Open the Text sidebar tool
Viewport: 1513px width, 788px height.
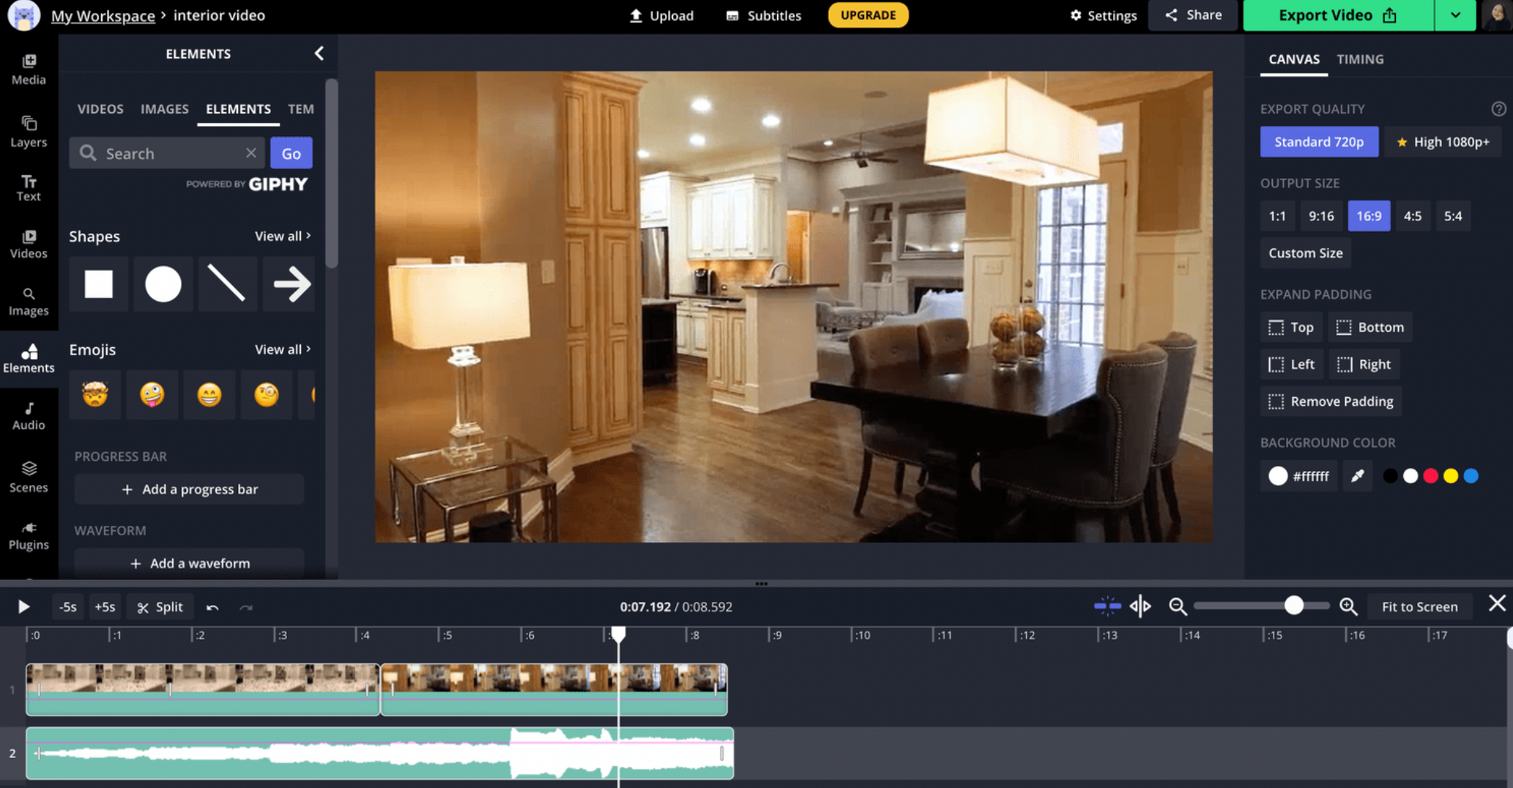pos(29,187)
